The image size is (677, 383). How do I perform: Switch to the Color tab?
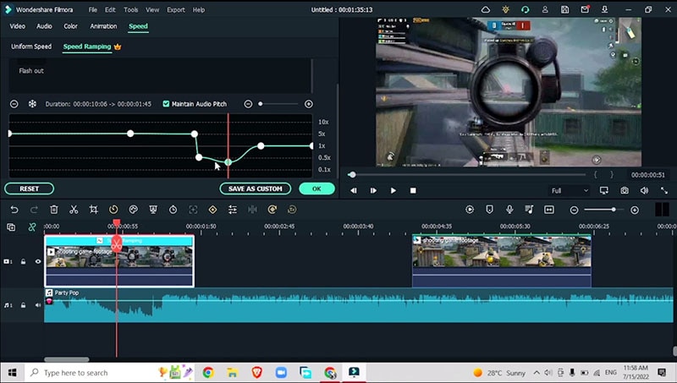pyautogui.click(x=70, y=26)
